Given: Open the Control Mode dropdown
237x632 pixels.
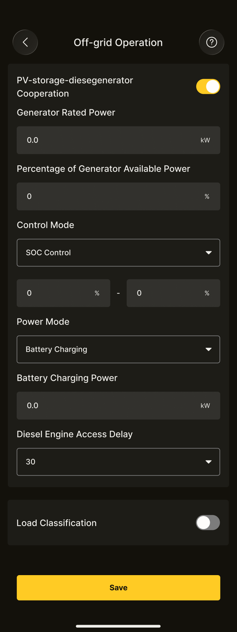Looking at the screenshot, I should (x=118, y=252).
